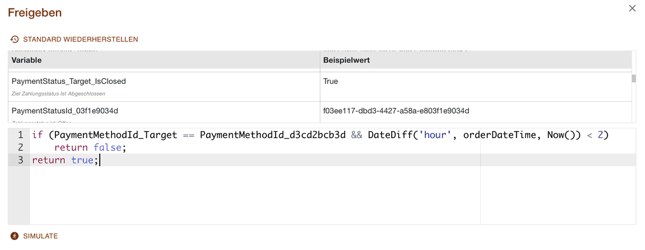Select PaymentStatusId_03f1e9034d variable
The width and height of the screenshot is (645, 250).
[x=65, y=111]
